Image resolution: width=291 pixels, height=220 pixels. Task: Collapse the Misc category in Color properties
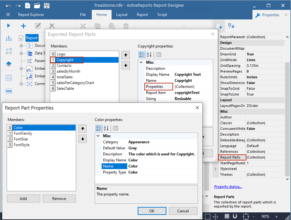(x=98, y=136)
